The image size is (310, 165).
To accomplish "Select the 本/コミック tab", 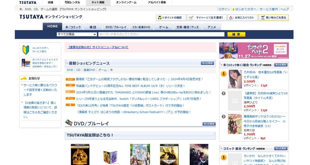I will (73, 27).
